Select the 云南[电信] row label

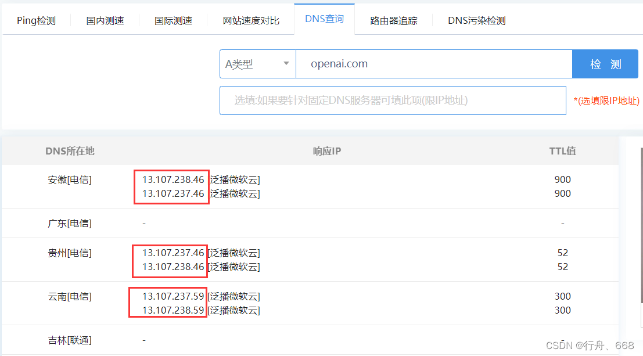click(70, 296)
